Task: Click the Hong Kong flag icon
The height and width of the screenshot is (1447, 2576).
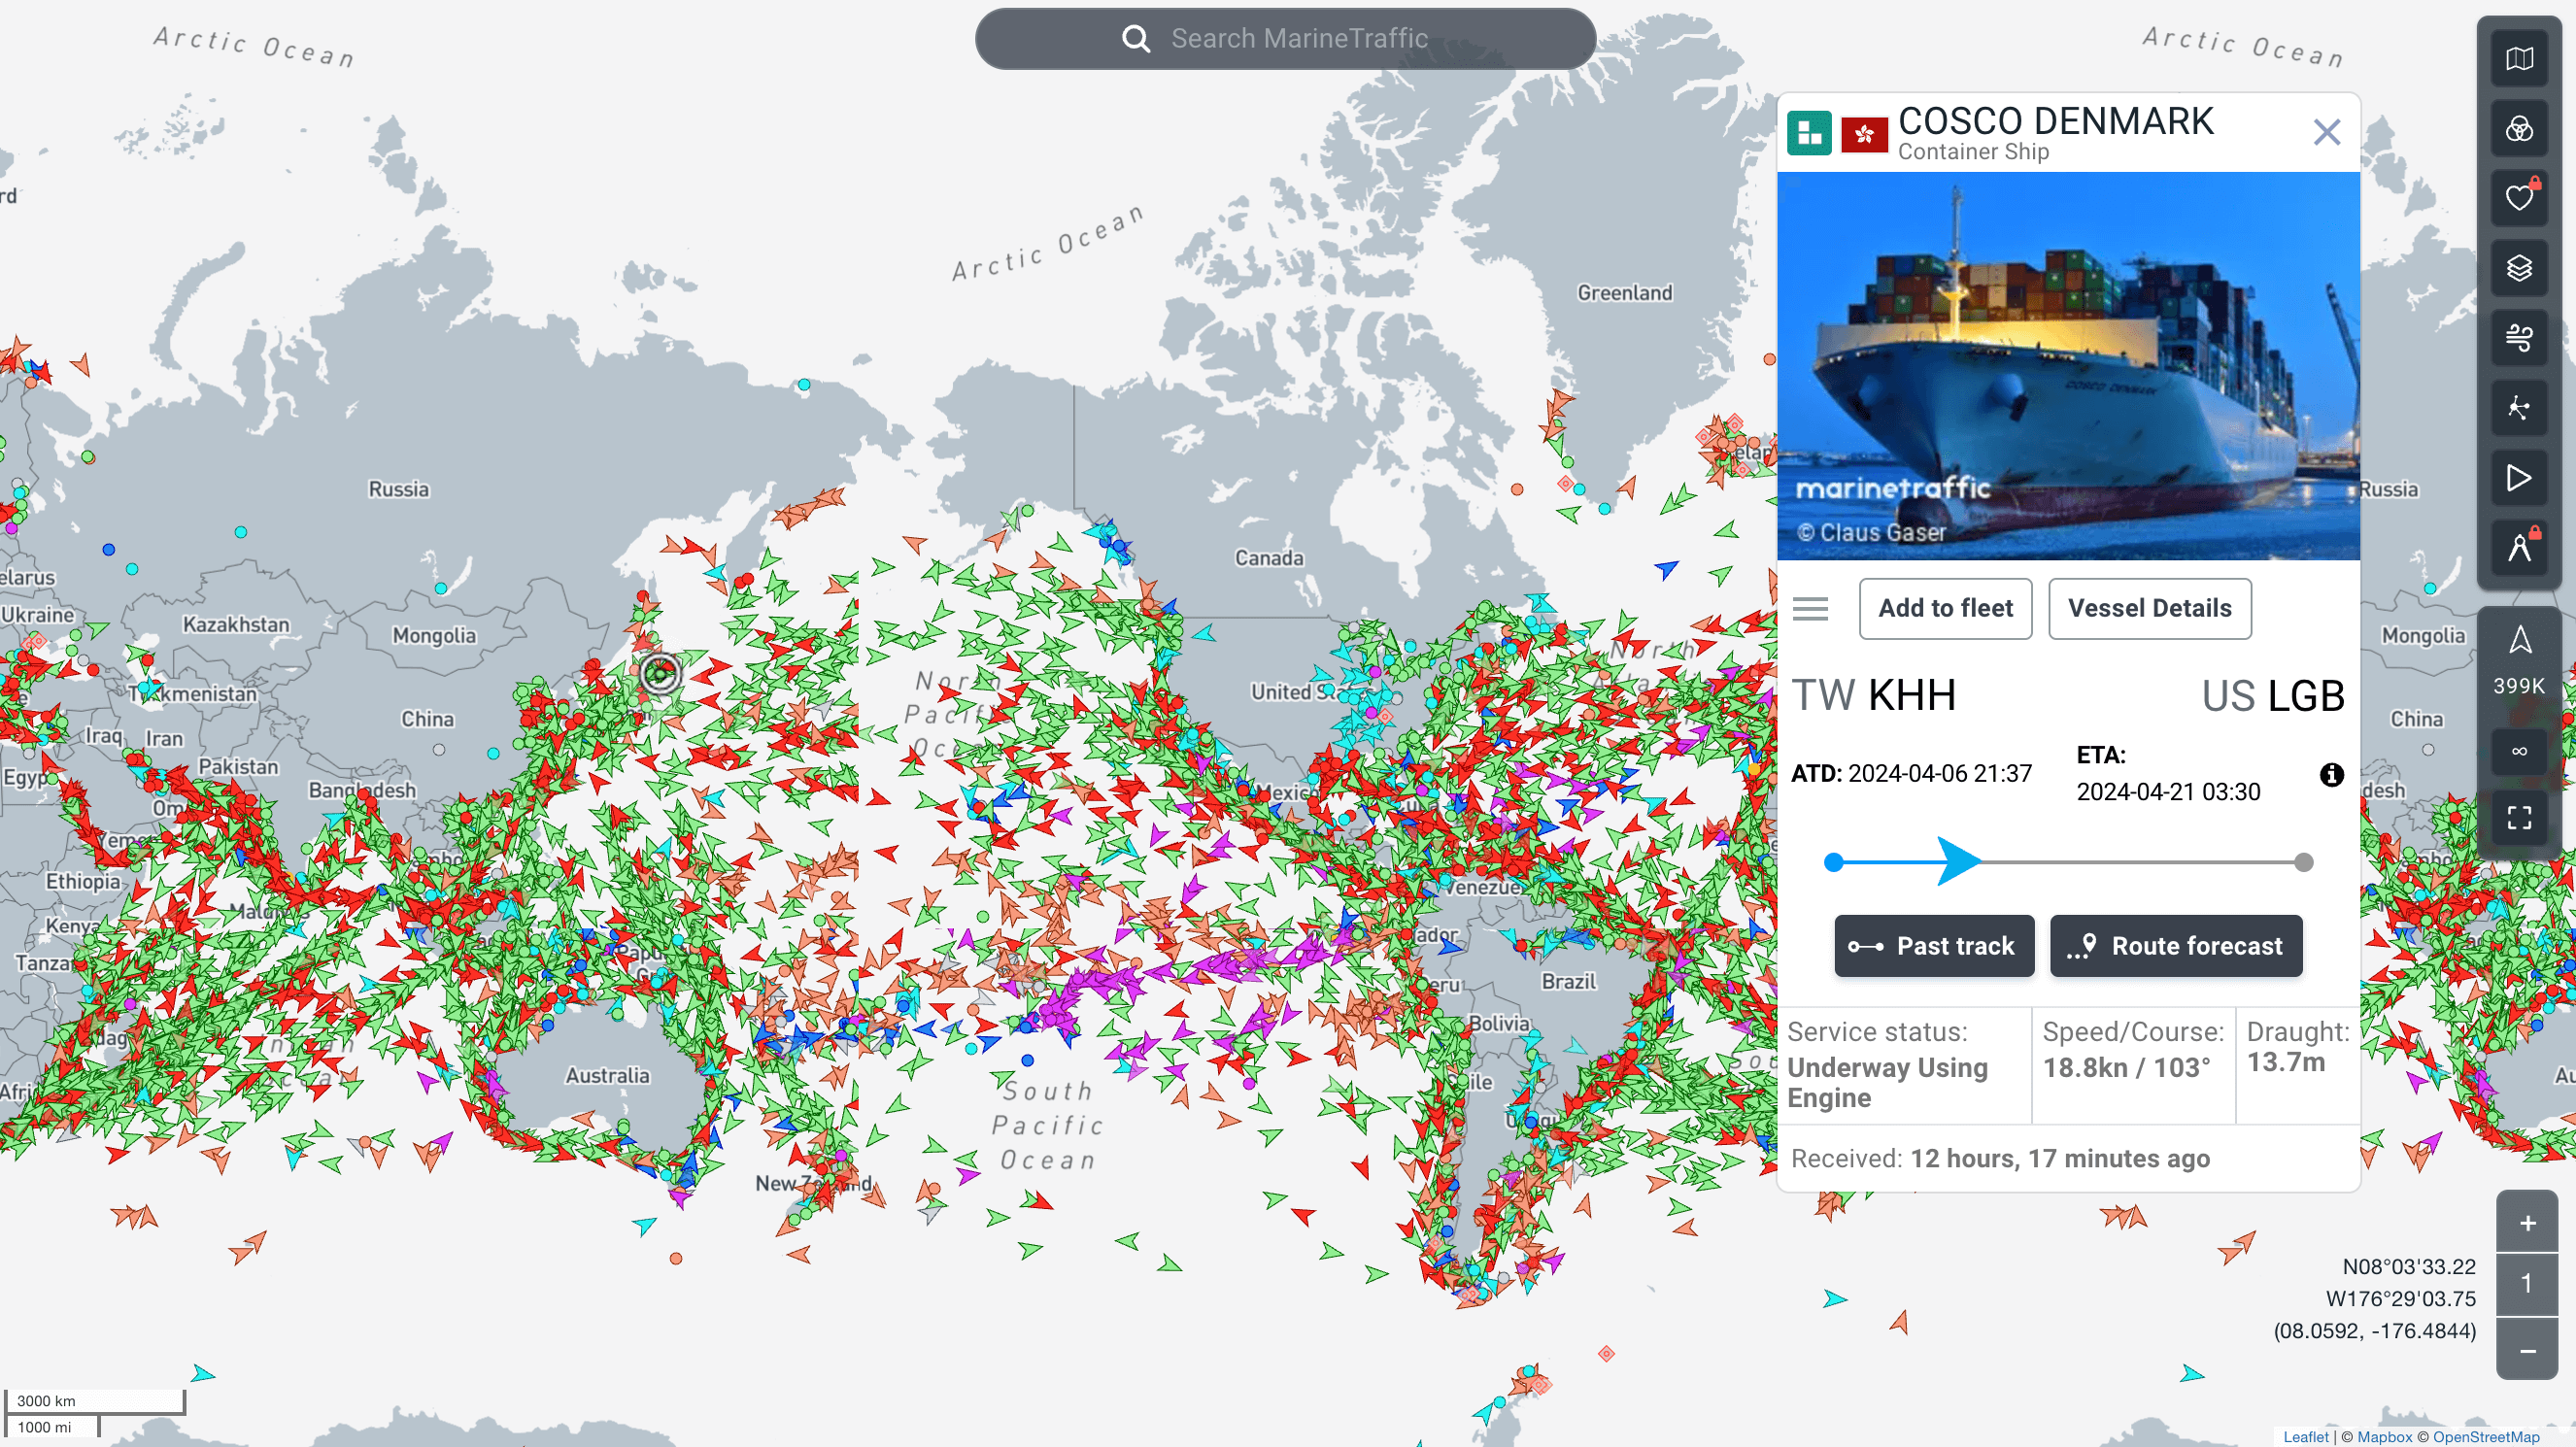Action: coord(1864,133)
